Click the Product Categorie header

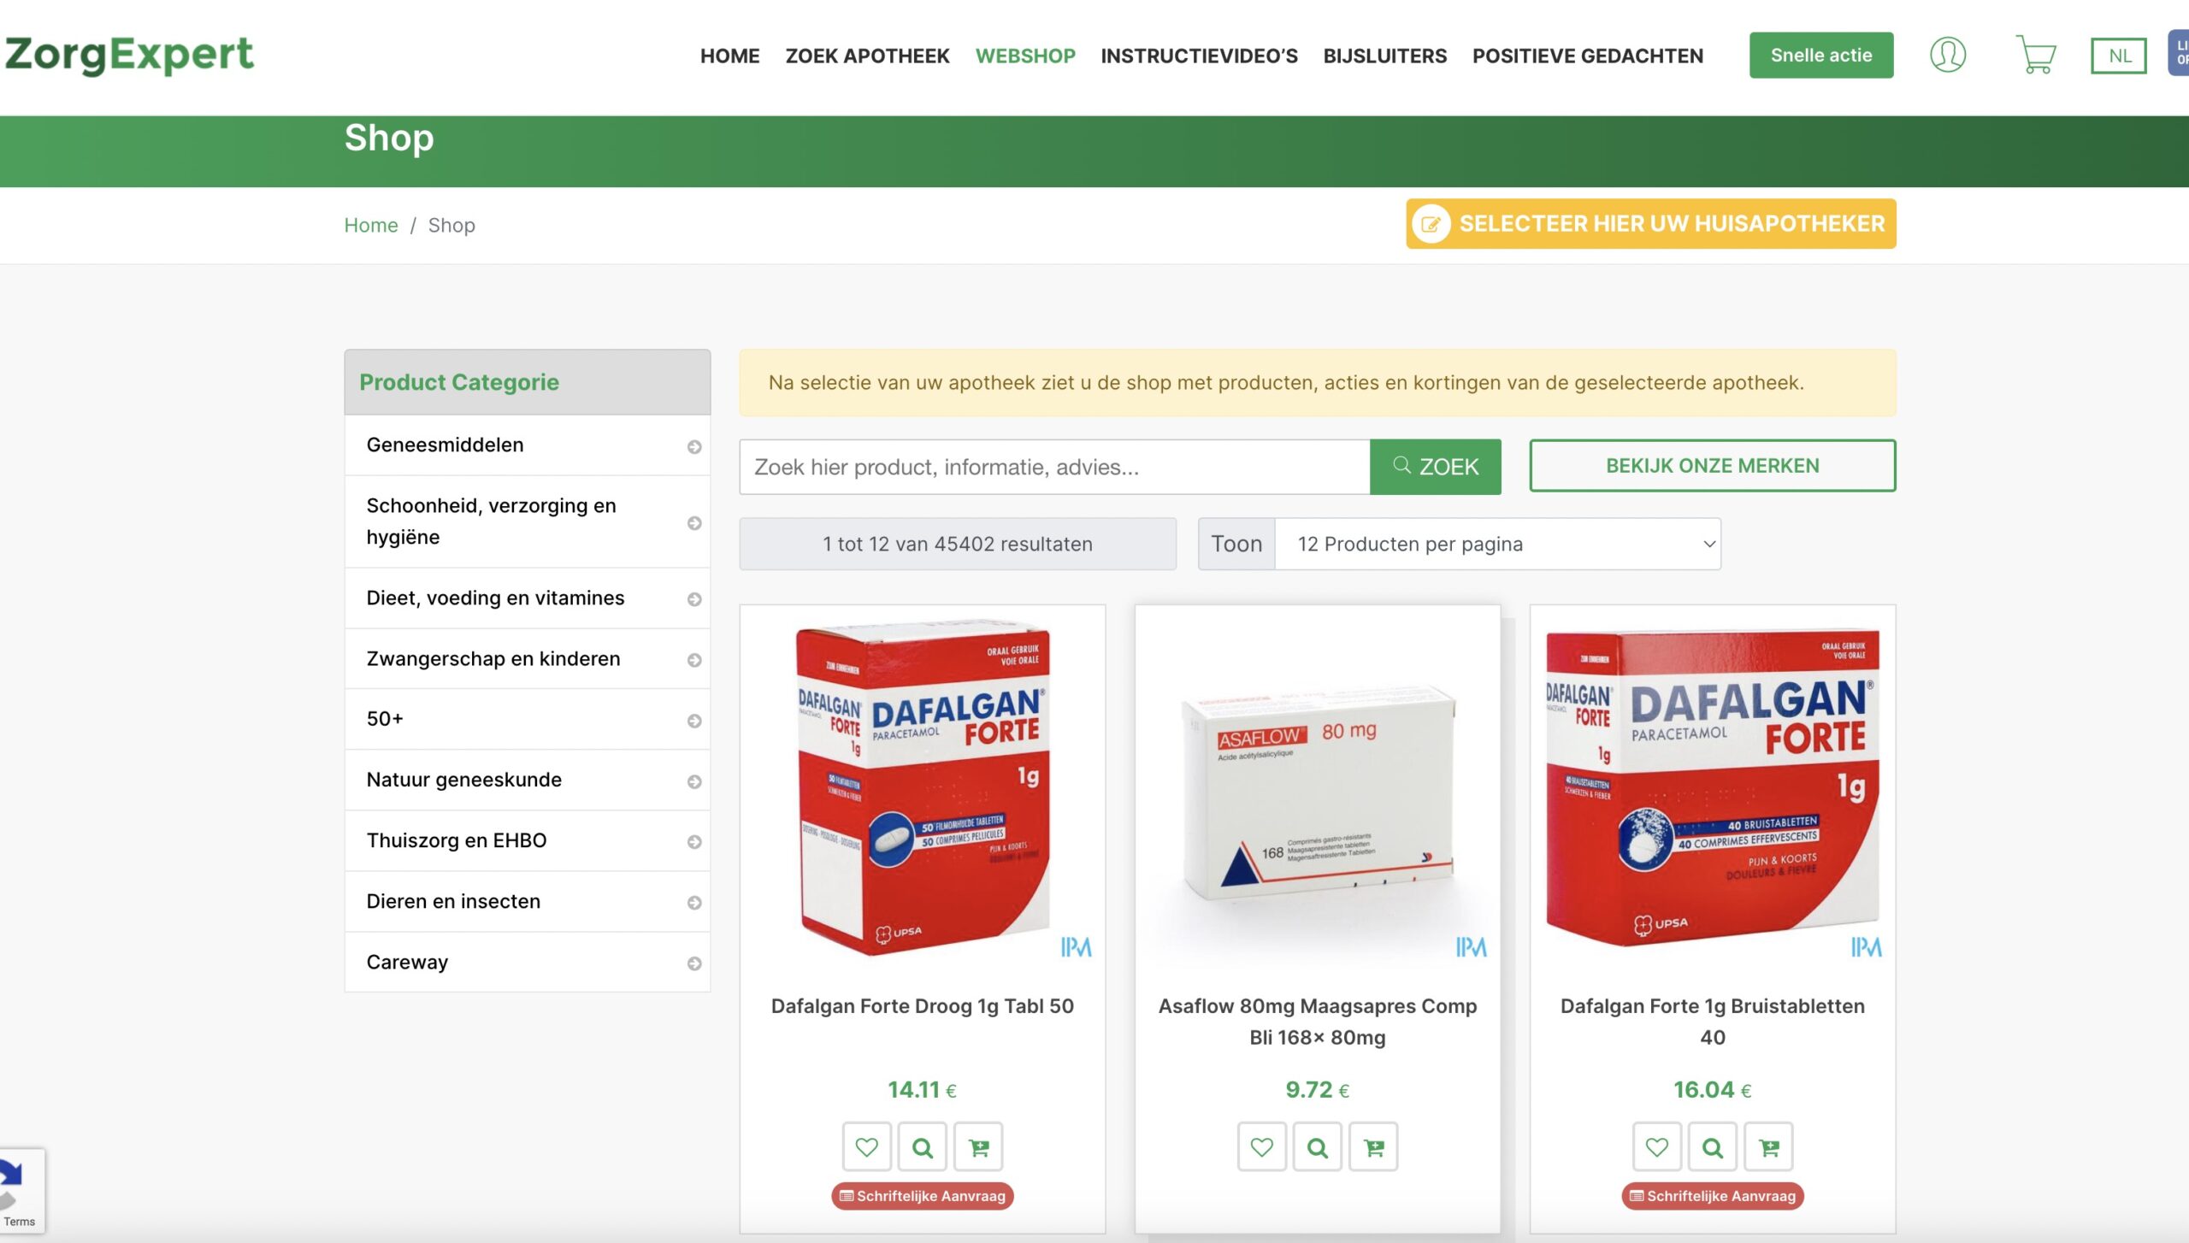[x=528, y=382]
